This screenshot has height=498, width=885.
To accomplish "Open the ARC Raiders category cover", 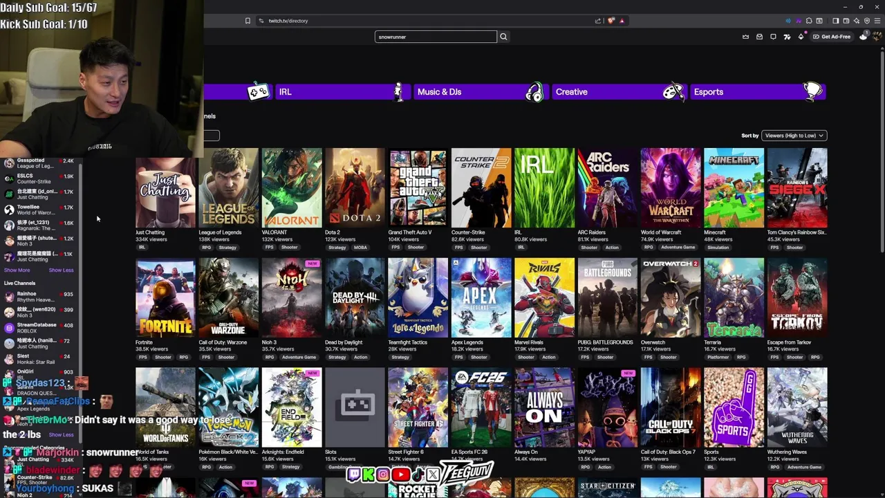I will coord(607,187).
